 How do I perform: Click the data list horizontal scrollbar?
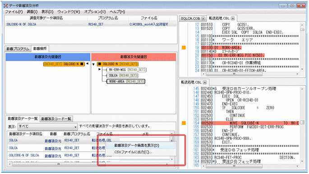[89, 164]
